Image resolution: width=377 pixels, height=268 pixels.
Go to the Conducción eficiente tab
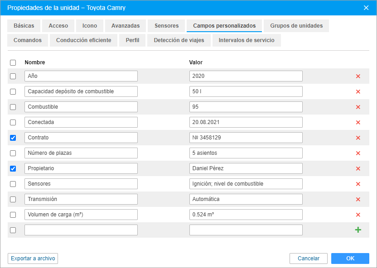[x=84, y=40]
